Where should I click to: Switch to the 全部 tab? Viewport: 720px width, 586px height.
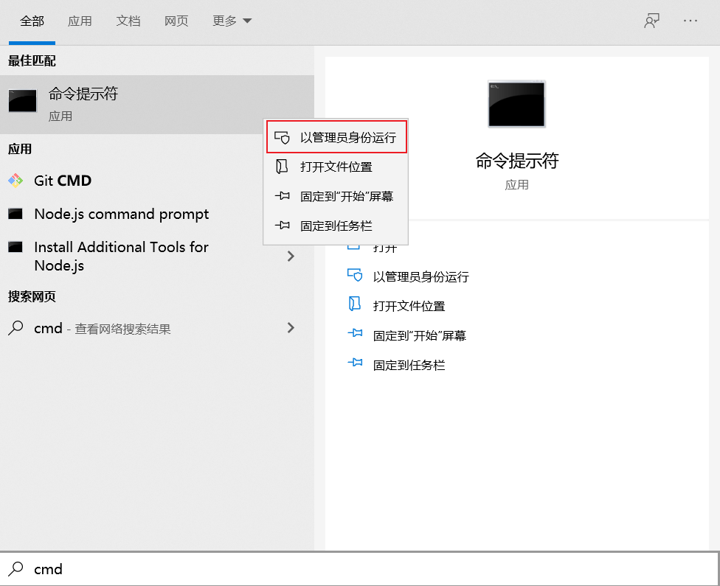tap(32, 21)
